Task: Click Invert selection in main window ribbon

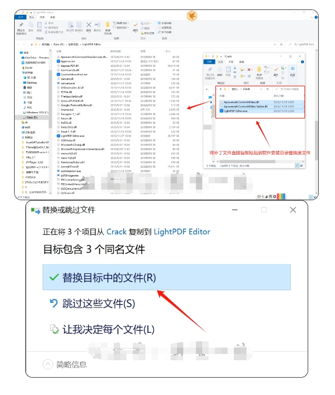Action: click(x=164, y=32)
